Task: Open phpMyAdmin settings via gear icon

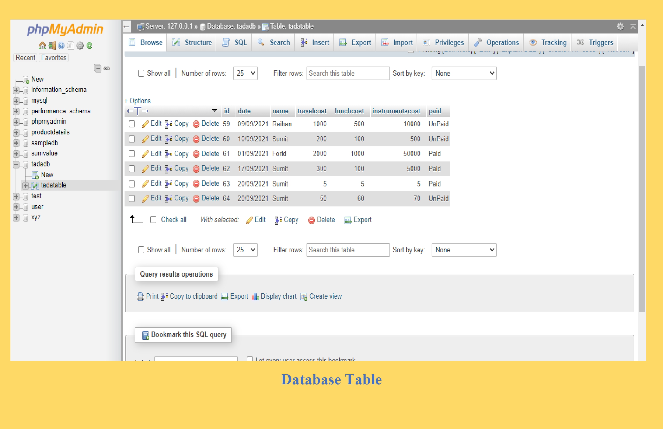Action: [x=80, y=46]
